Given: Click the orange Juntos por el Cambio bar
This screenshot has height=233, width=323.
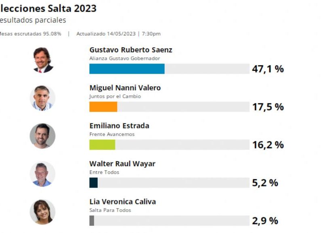Looking at the screenshot, I should point(103,107).
